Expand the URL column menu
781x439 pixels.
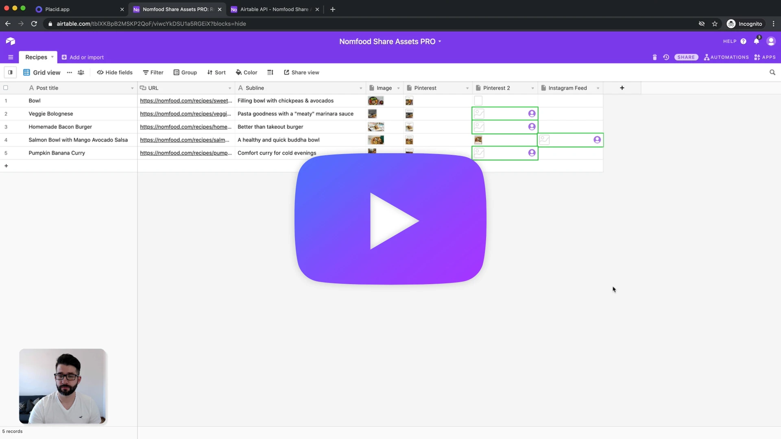[x=230, y=88]
